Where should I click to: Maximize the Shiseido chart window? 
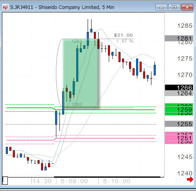coord(174,7)
